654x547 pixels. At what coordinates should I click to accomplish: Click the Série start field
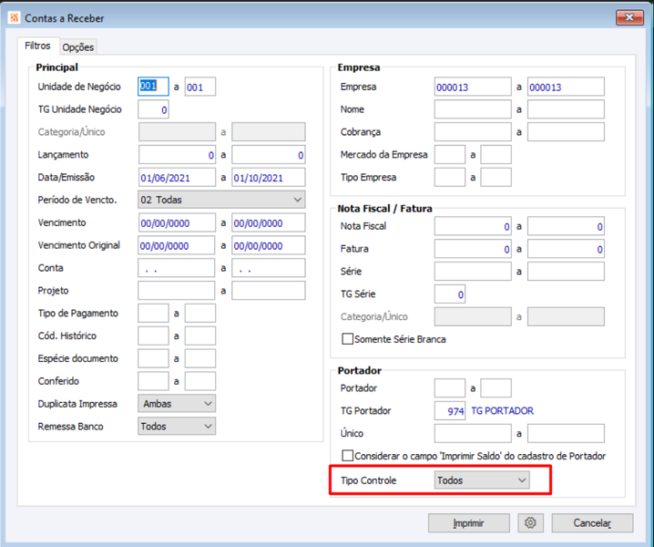473,272
